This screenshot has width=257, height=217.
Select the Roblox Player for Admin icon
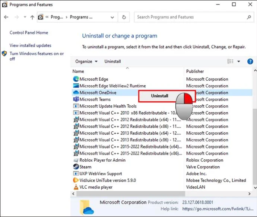pos(76,160)
